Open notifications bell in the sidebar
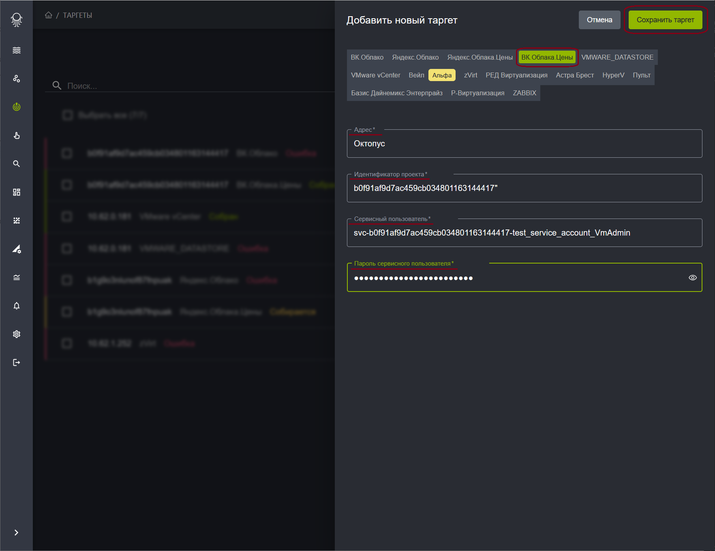 [17, 306]
